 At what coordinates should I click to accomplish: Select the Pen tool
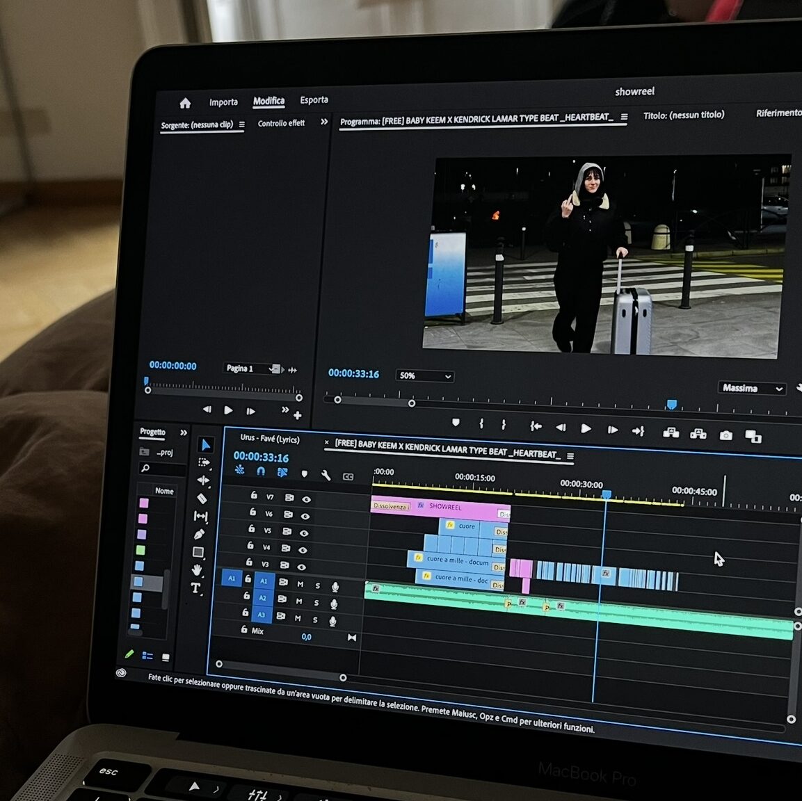pos(199,534)
